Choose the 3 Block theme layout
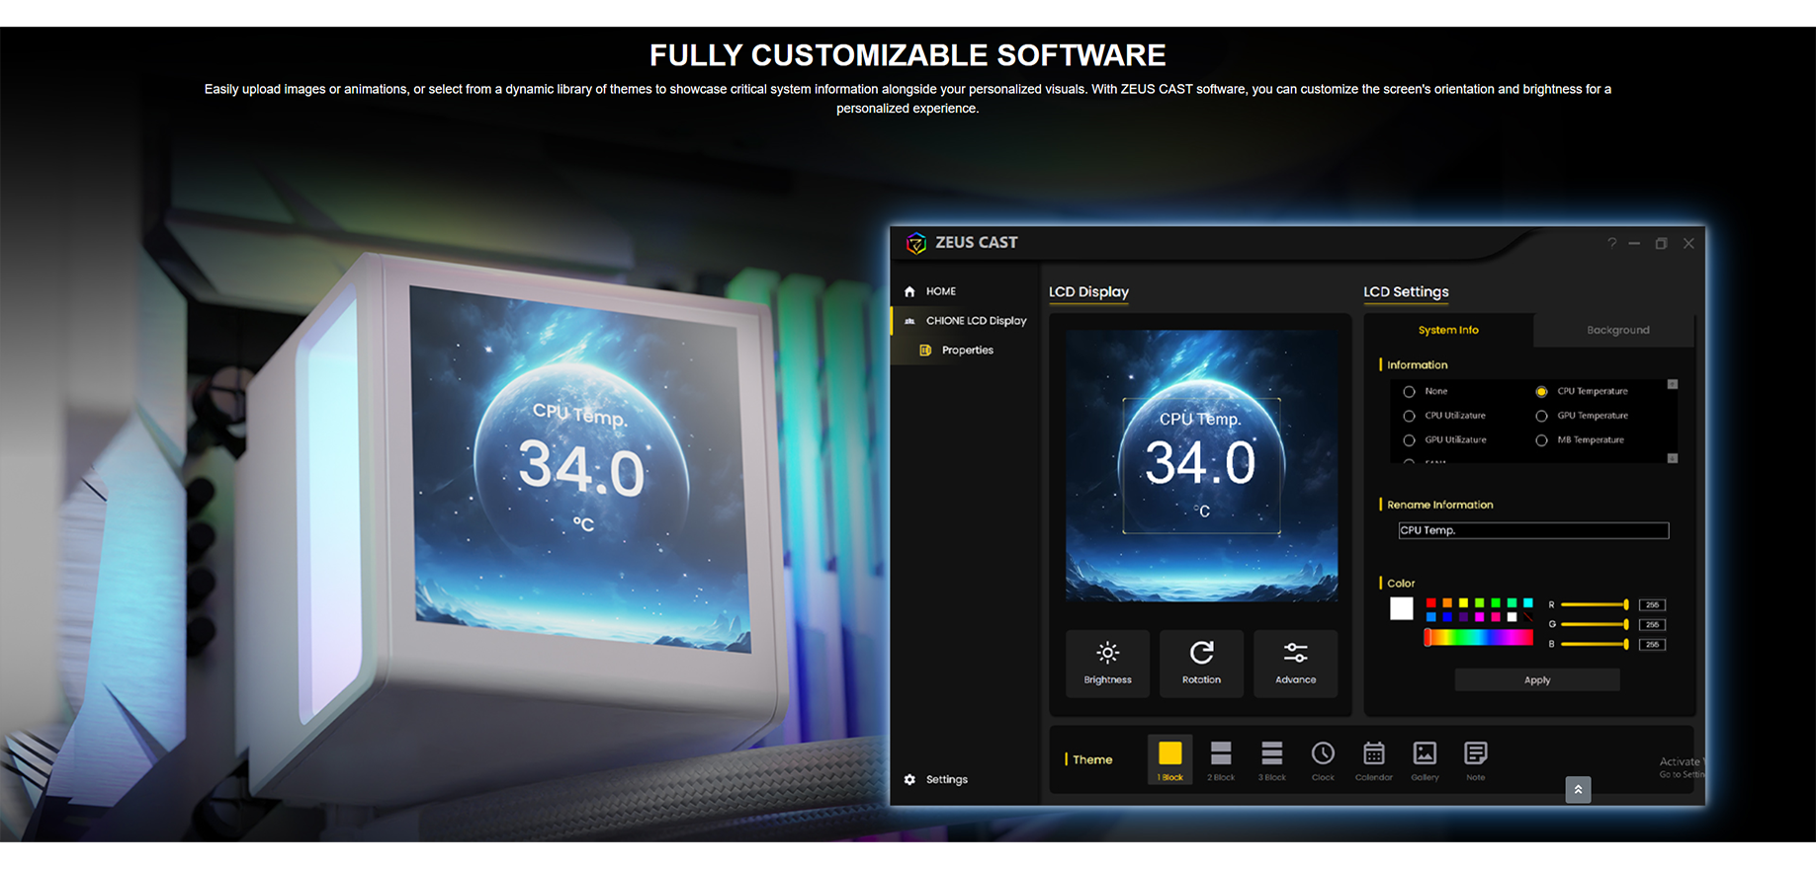This screenshot has height=869, width=1816. 1272,759
